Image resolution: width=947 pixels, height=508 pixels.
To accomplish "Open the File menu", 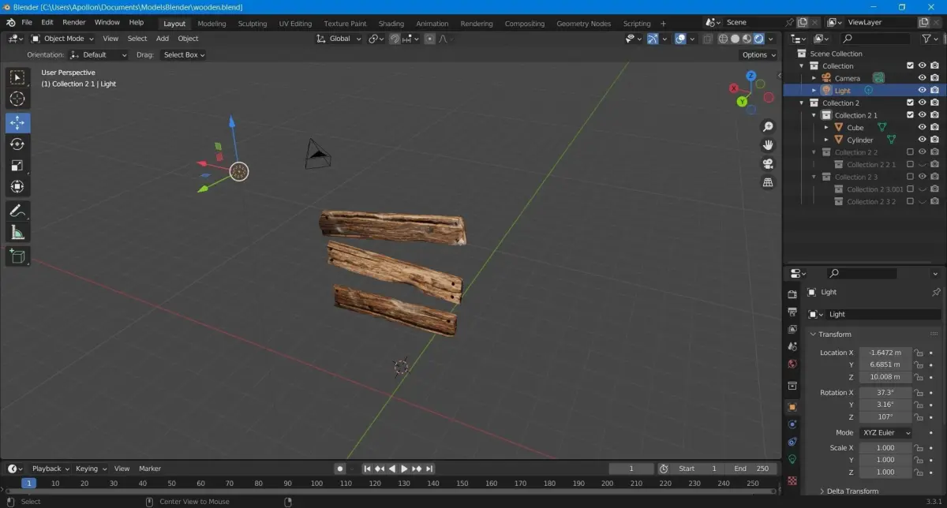I will (x=27, y=22).
